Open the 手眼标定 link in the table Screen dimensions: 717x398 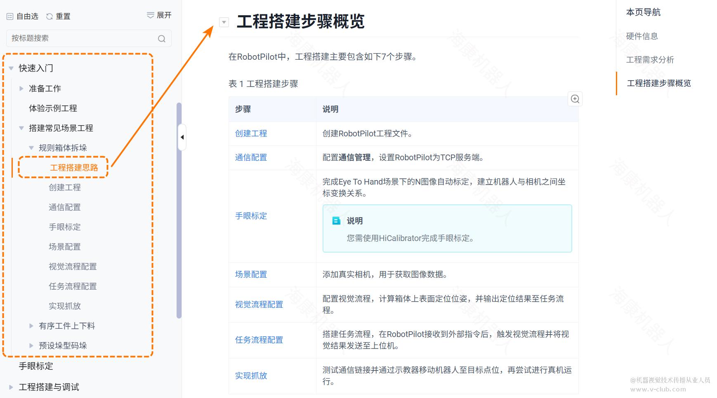coord(250,216)
